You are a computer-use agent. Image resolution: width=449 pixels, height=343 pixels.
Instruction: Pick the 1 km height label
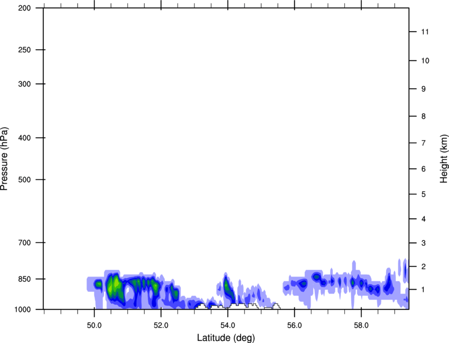pyautogui.click(x=424, y=290)
